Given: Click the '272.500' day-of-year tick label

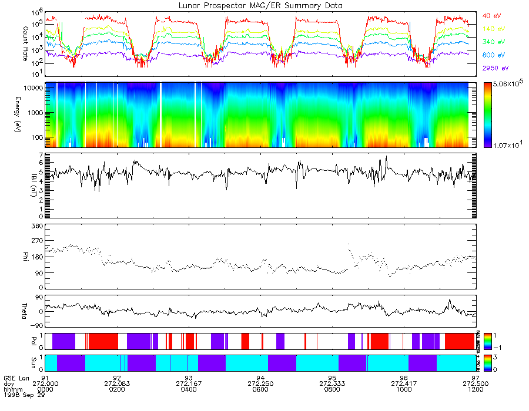Looking at the screenshot, I should [476, 384].
